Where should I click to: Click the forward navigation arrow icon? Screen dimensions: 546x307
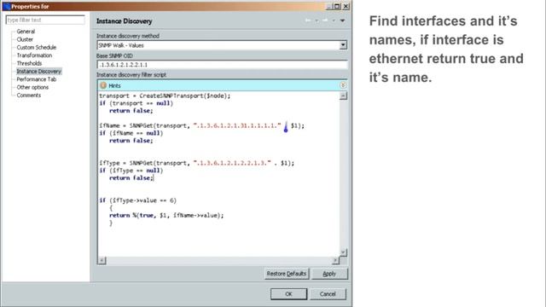point(325,20)
